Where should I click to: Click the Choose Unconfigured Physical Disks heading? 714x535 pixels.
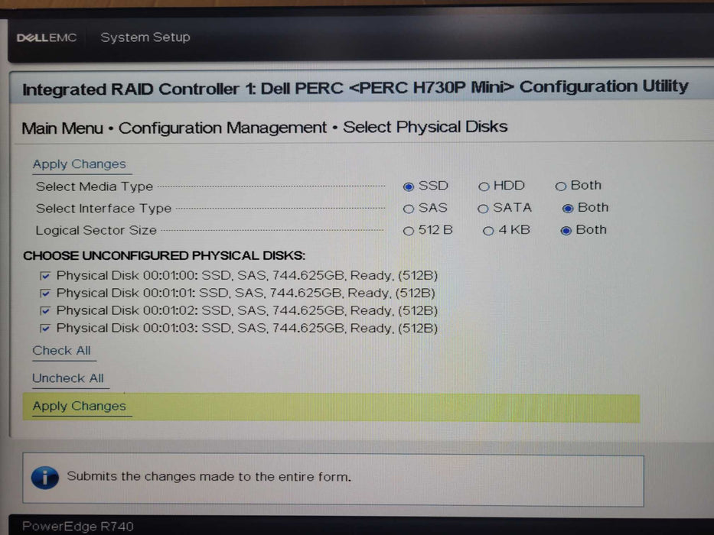point(164,256)
